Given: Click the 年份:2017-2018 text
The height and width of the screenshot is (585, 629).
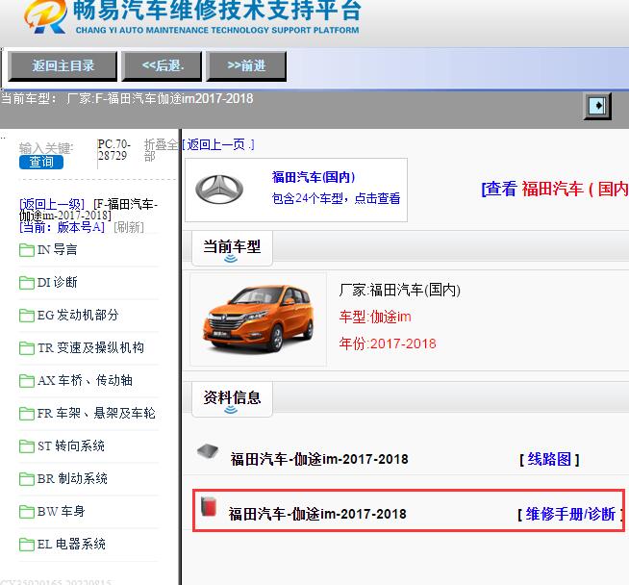Looking at the screenshot, I should [x=388, y=343].
